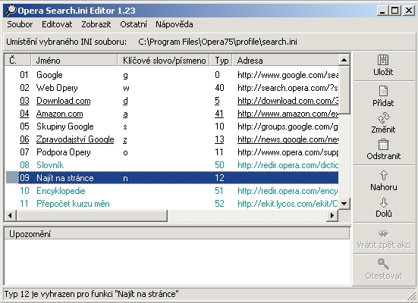
Task: Sort list by the Č. column header
Action: point(18,60)
